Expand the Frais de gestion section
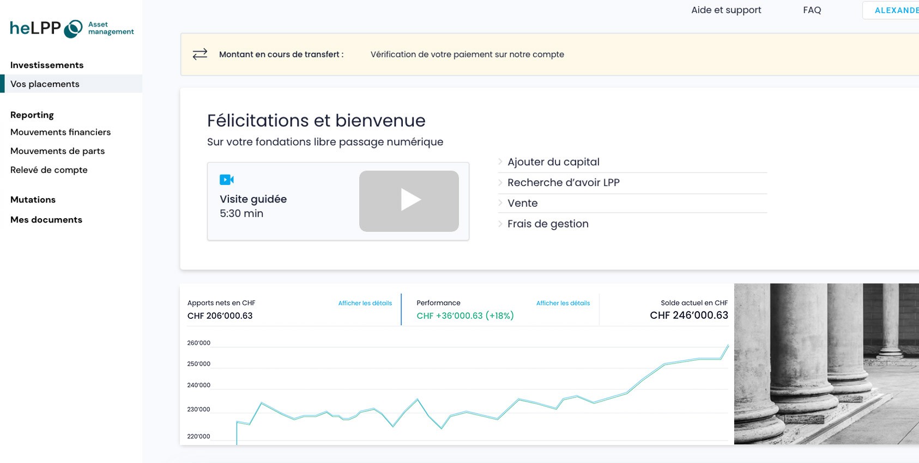Screen dimensions: 919x463 click(x=547, y=224)
